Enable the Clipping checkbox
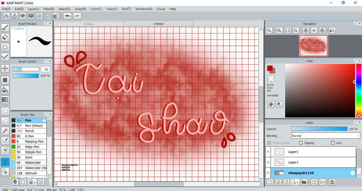 click(x=301, y=143)
